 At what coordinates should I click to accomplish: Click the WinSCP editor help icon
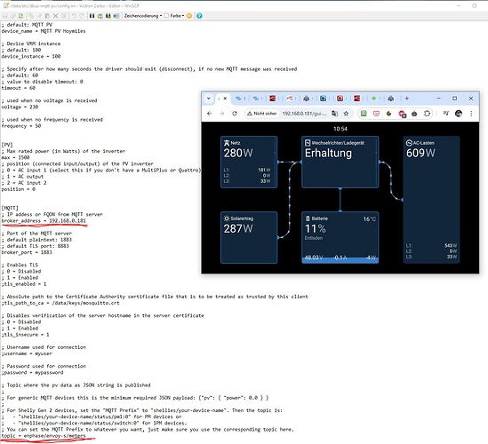(x=199, y=16)
